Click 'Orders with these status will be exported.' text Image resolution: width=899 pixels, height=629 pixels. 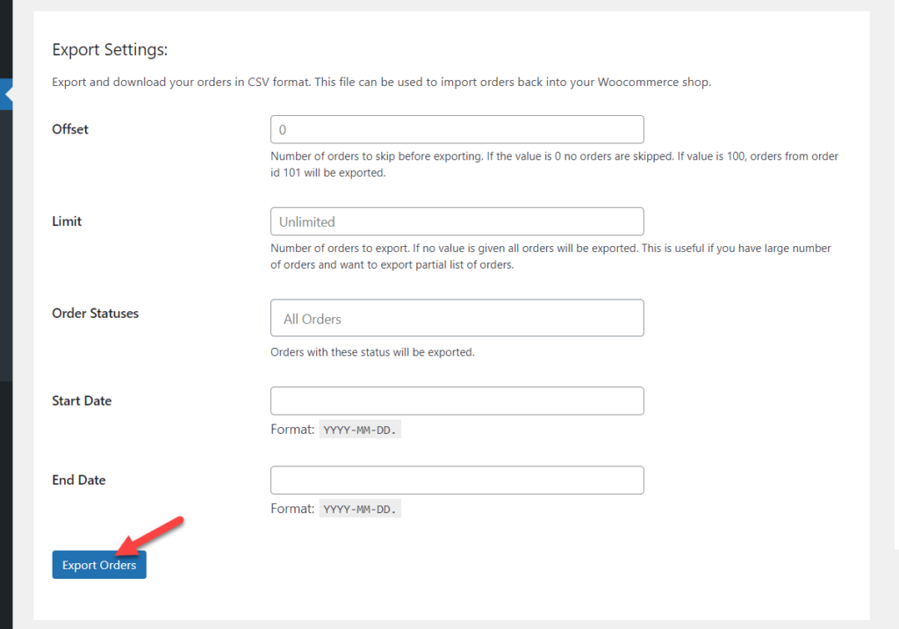(372, 351)
